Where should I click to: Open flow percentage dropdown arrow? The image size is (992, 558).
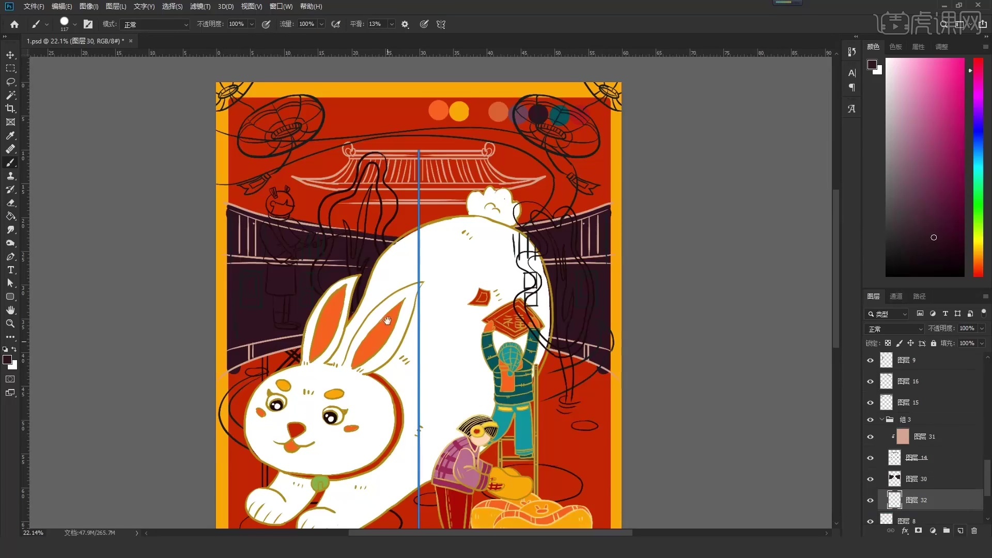(x=321, y=24)
